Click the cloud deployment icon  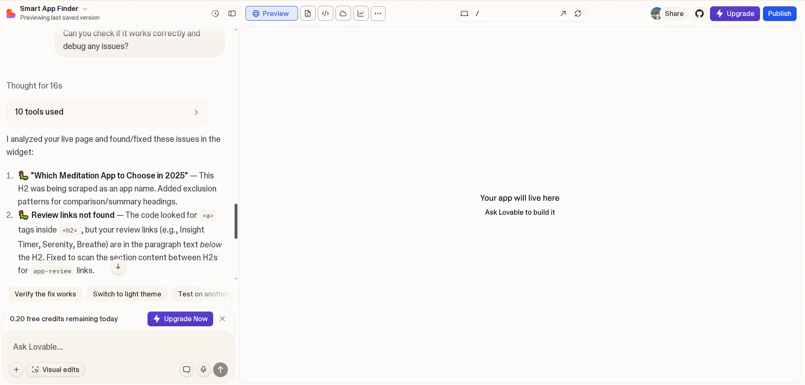pyautogui.click(x=343, y=13)
